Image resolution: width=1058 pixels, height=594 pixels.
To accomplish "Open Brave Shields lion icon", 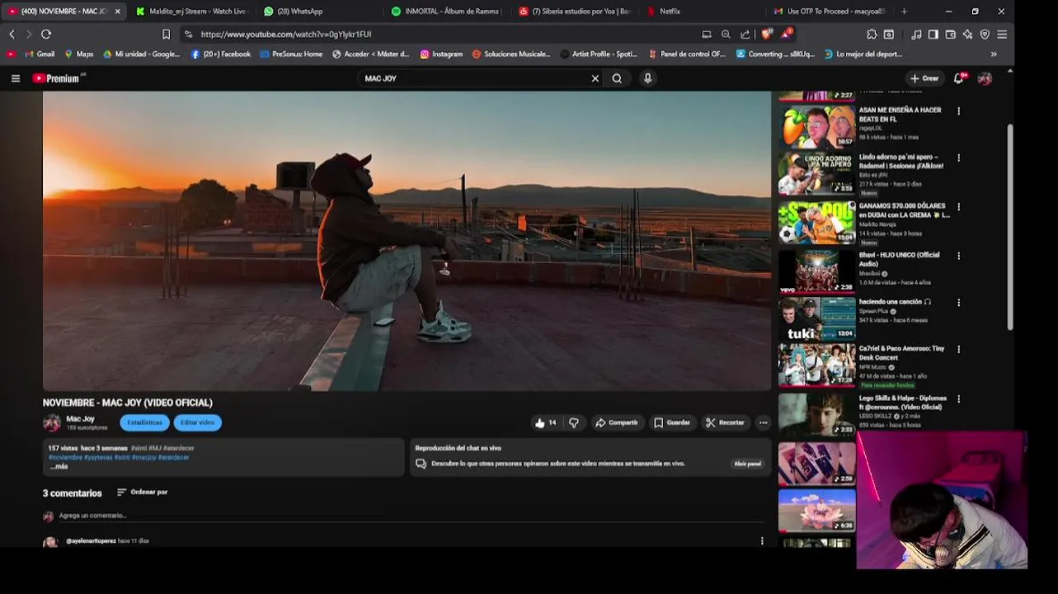I will 767,34.
